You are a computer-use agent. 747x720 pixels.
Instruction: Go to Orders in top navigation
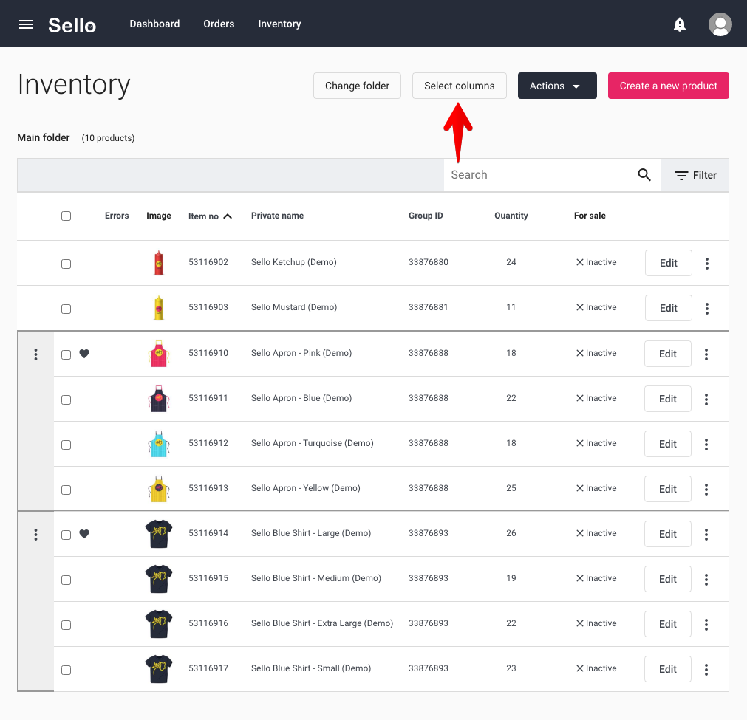click(219, 24)
